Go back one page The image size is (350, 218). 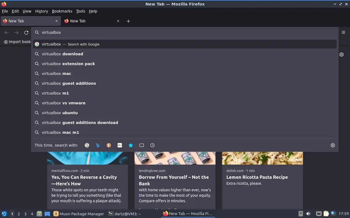[x=7, y=33]
